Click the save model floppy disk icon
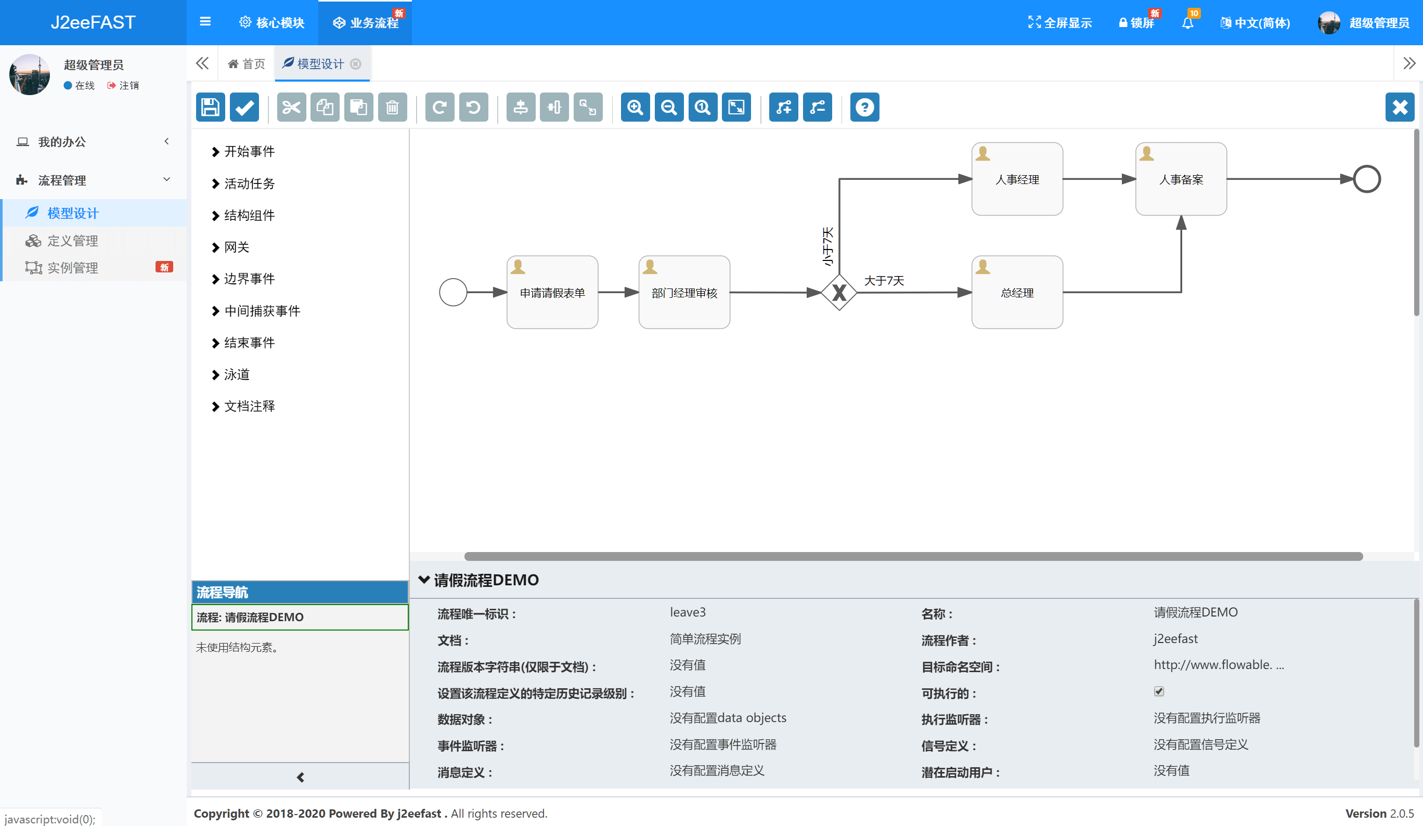1423x826 pixels. click(x=210, y=107)
